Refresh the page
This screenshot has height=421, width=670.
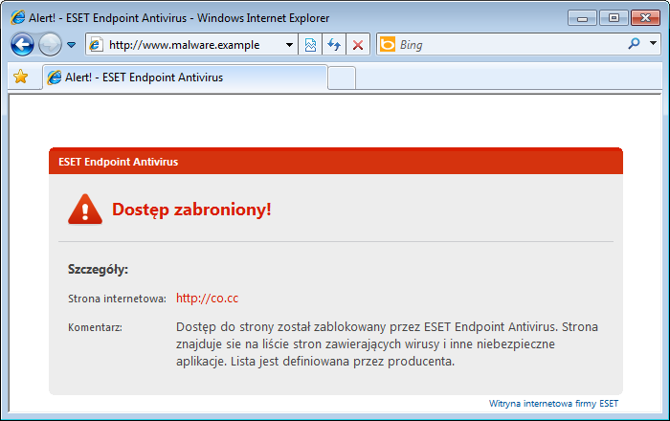click(334, 44)
